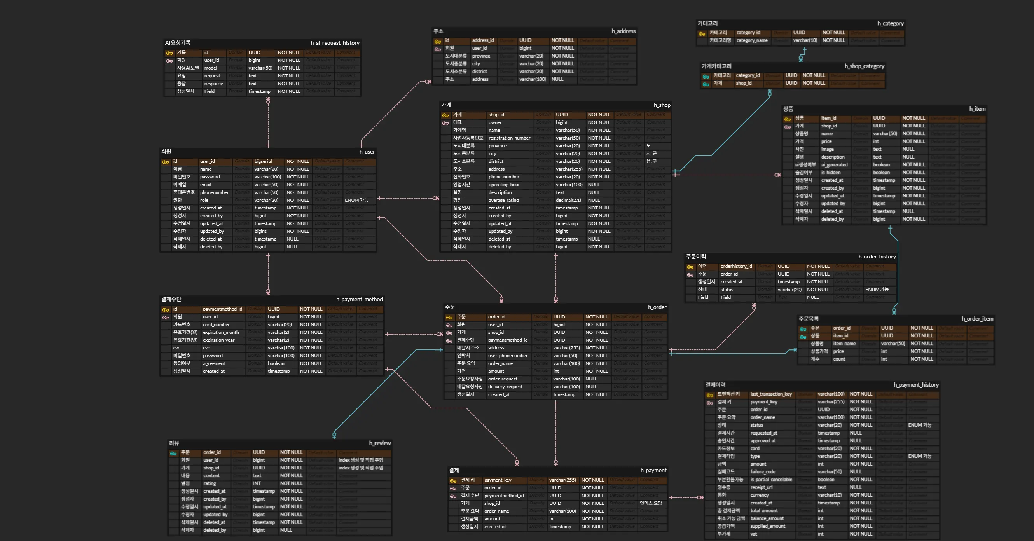Click the primary key icon for category_id in h_category
Screen dimensions: 1034x541
702,34
